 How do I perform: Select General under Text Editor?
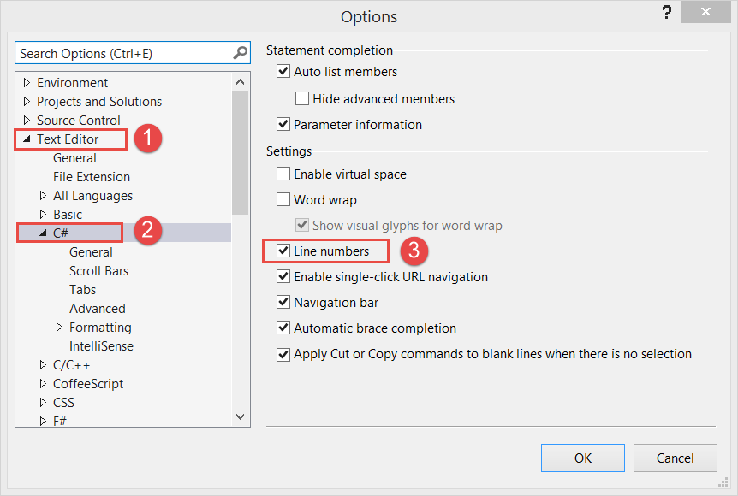click(x=74, y=158)
